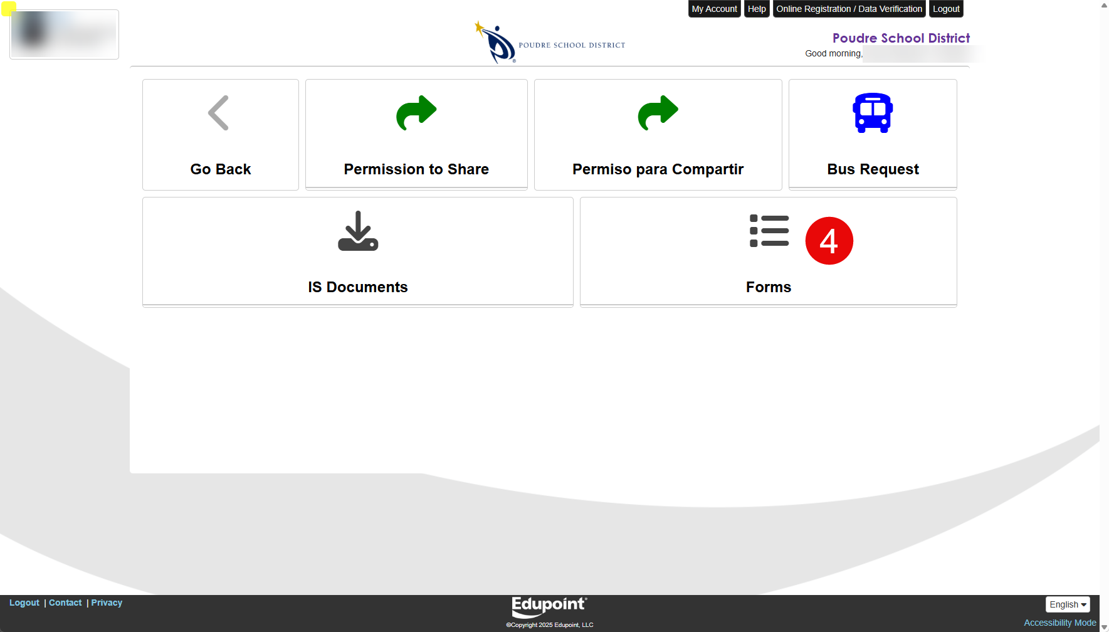The width and height of the screenshot is (1109, 632).
Task: Click the Edupoint logo in footer
Action: (549, 606)
